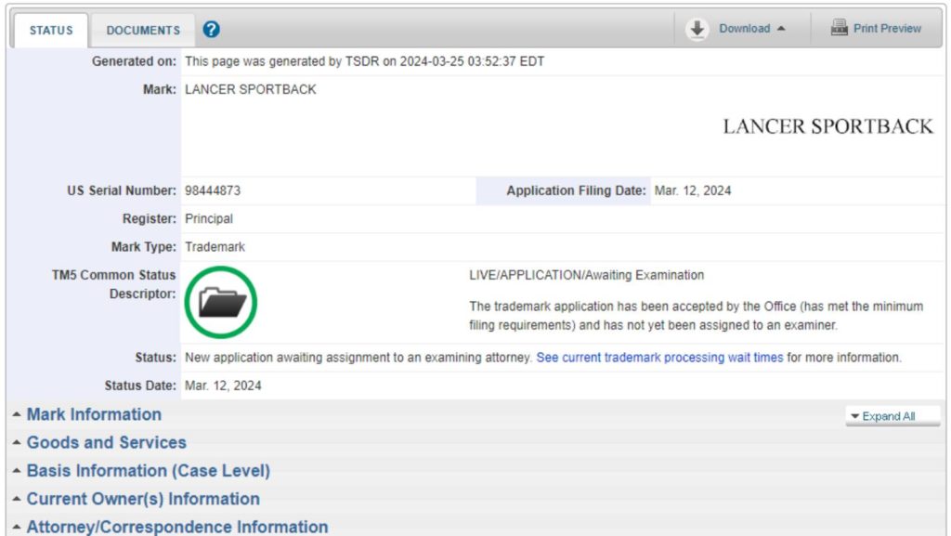The height and width of the screenshot is (536, 951).
Task: Click the US Serial Number label
Action: pos(122,191)
